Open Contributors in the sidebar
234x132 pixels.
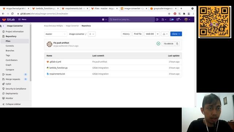point(11,60)
